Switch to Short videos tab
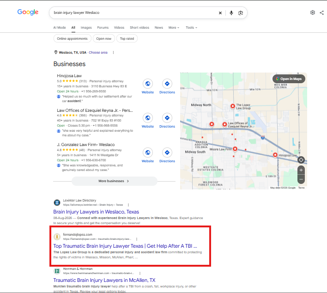This screenshot has height=293, width=327. click(139, 28)
